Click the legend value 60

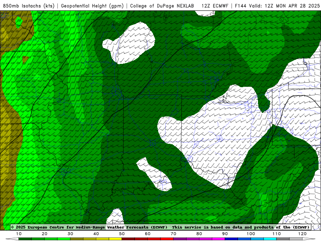pyautogui.click(x=148, y=234)
